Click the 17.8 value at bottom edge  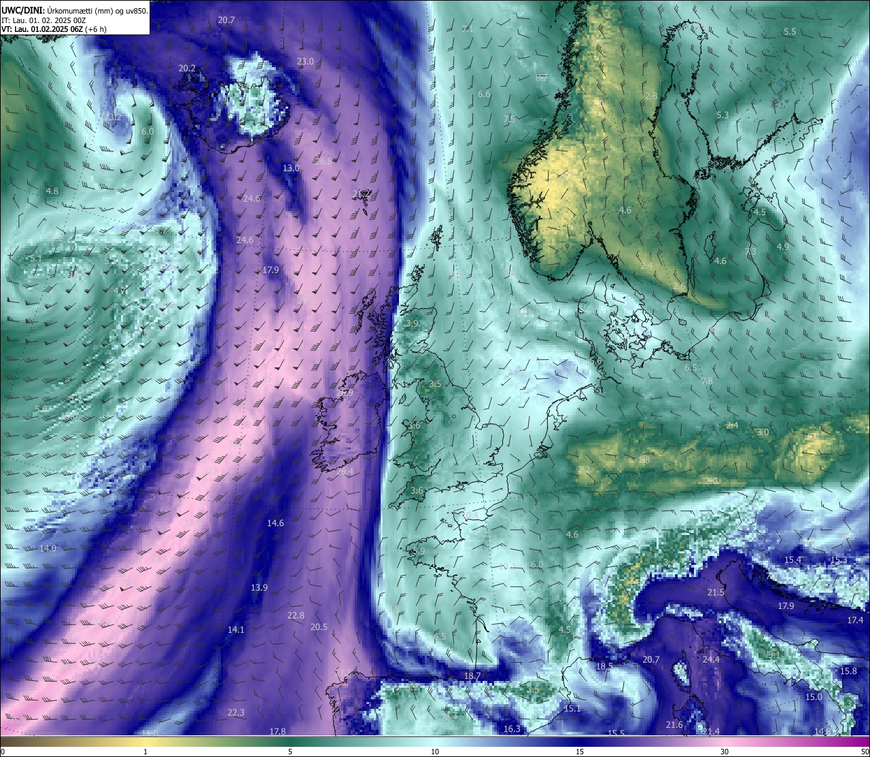coord(277,731)
